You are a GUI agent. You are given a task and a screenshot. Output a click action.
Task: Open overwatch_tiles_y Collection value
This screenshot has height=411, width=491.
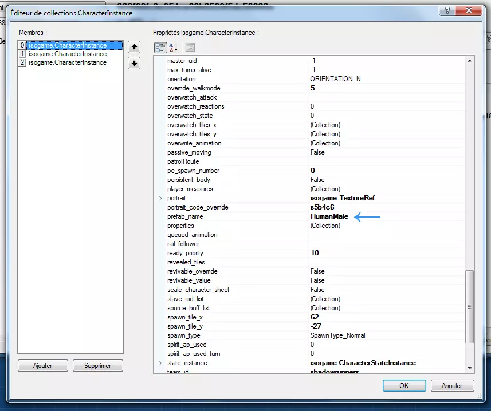point(325,134)
